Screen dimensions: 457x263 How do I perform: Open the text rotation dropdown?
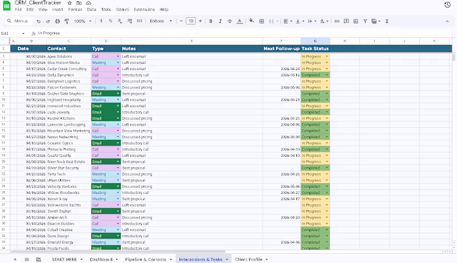(324, 21)
